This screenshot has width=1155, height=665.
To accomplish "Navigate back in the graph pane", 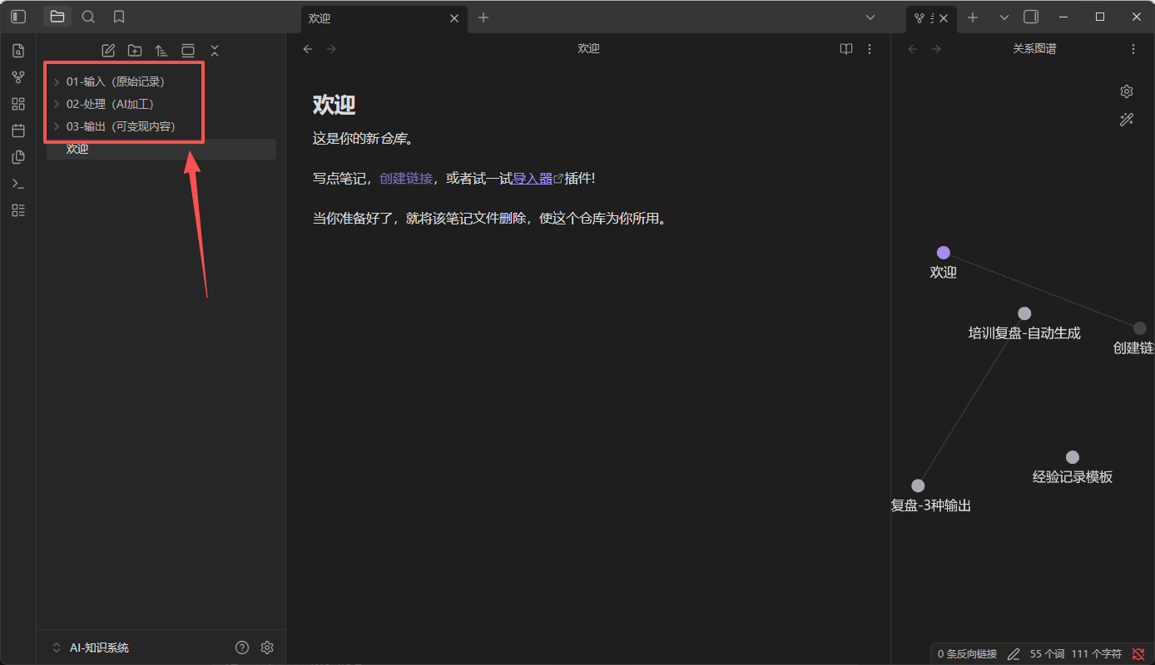I will (x=913, y=49).
